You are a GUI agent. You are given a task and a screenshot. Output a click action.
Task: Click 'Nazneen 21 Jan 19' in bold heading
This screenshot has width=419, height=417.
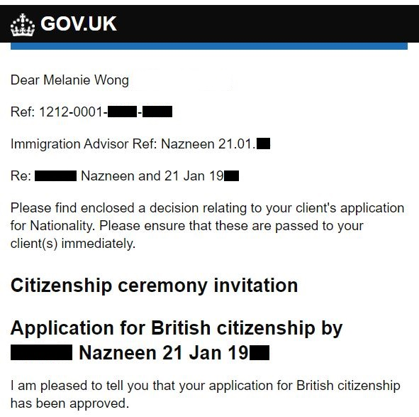(x=164, y=353)
